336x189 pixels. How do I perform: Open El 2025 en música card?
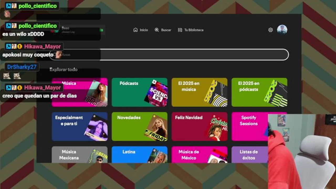coord(199,92)
